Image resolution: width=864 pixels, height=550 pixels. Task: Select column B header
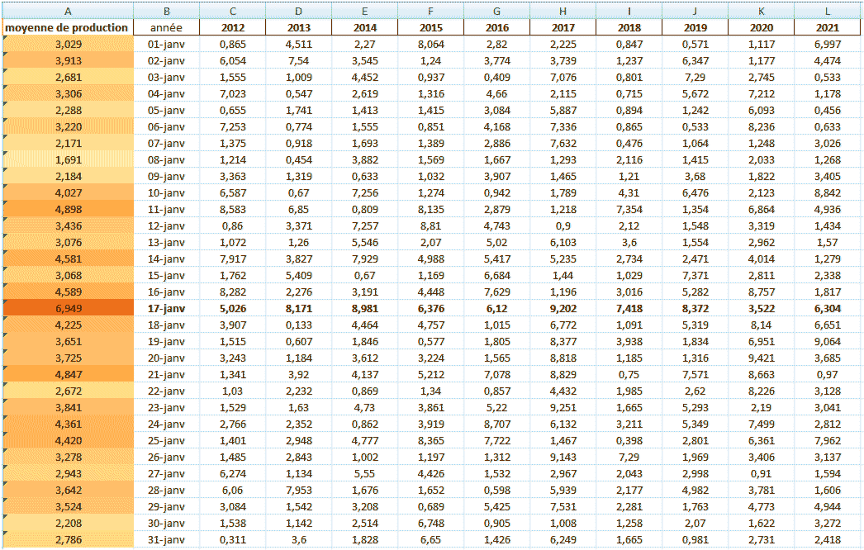(x=166, y=11)
